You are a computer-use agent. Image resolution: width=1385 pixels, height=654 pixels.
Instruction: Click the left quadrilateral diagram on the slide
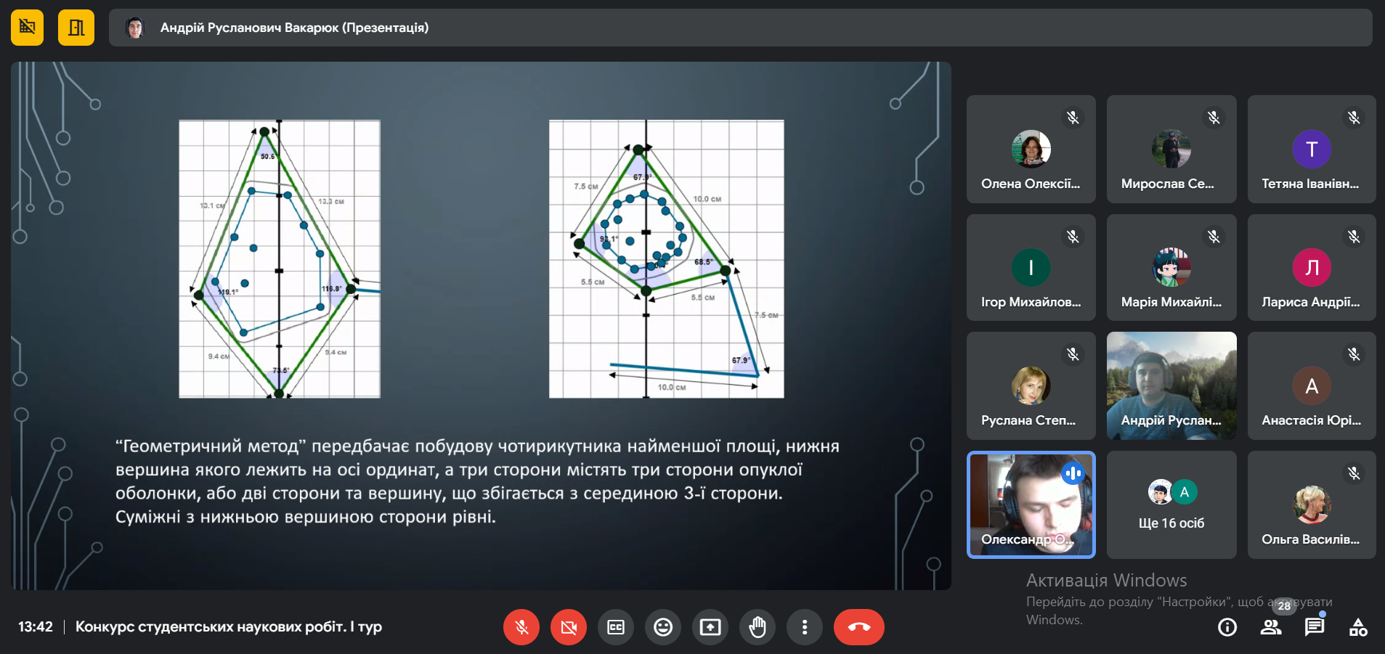tap(280, 259)
